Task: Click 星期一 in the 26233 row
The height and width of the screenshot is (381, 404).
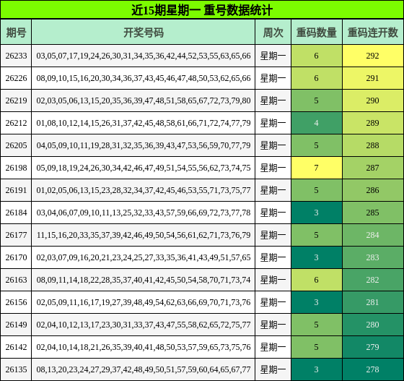Action: coord(273,56)
